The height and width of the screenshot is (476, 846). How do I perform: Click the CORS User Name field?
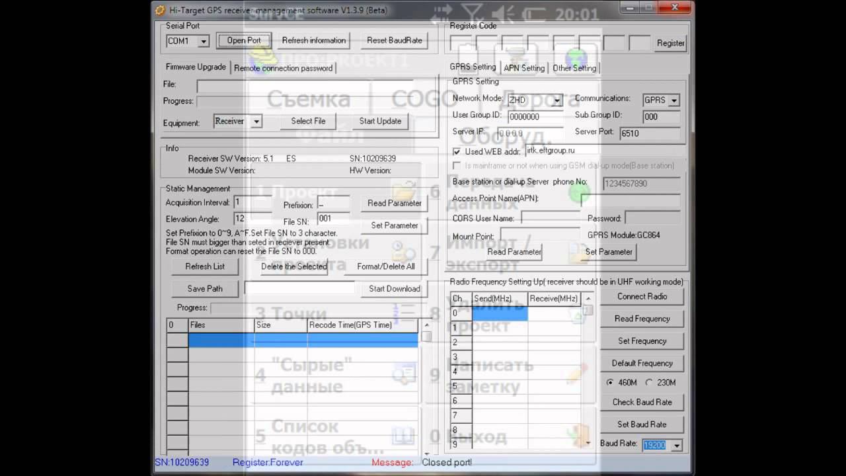(x=551, y=218)
